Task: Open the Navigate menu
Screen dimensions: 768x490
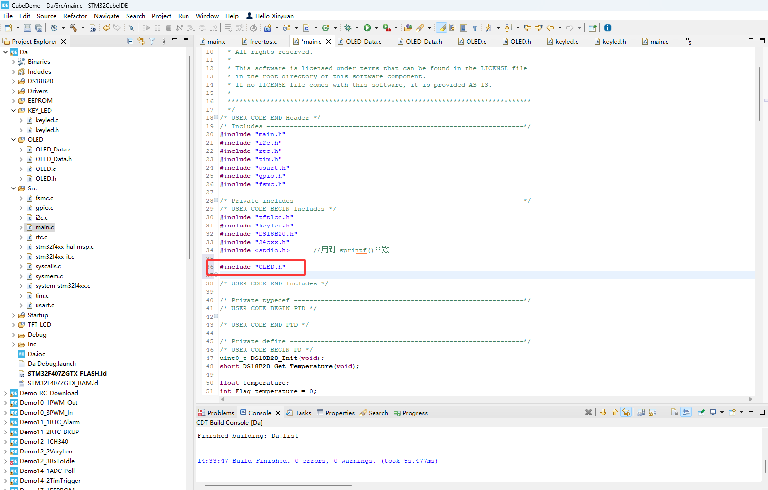Action: pyautogui.click(x=107, y=16)
